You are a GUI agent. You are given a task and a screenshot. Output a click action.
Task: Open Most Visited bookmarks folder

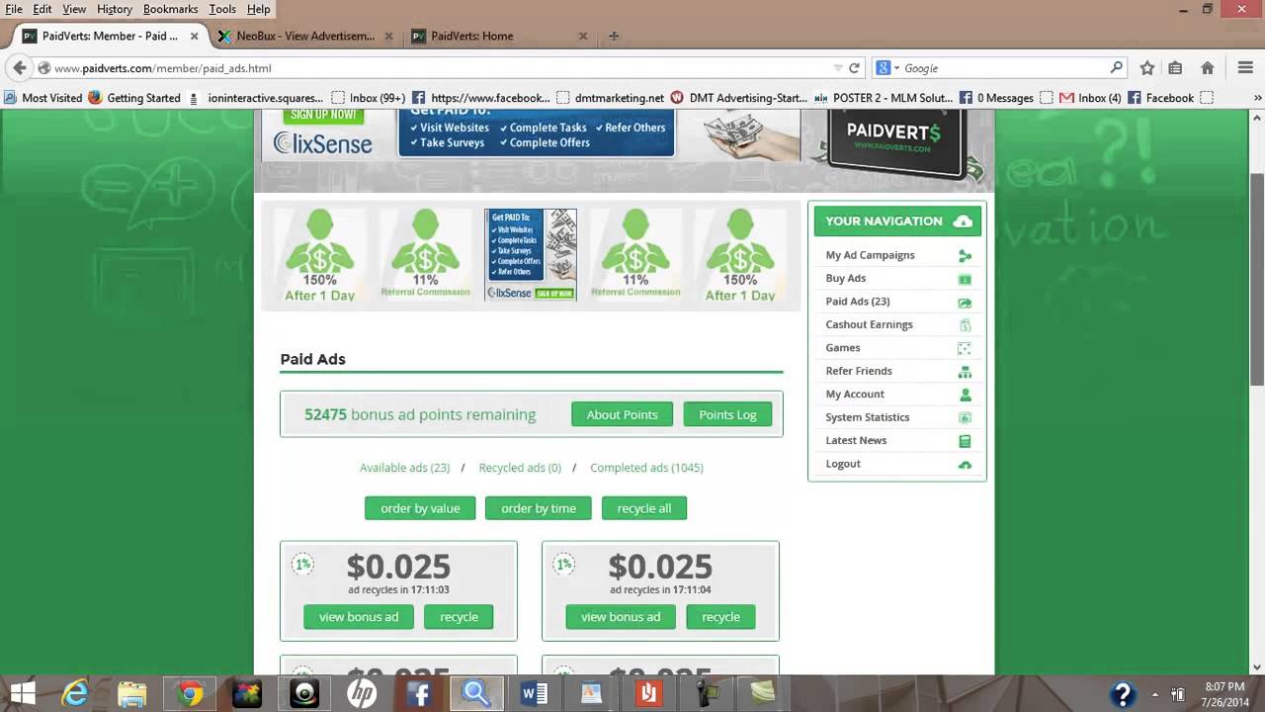tap(42, 98)
